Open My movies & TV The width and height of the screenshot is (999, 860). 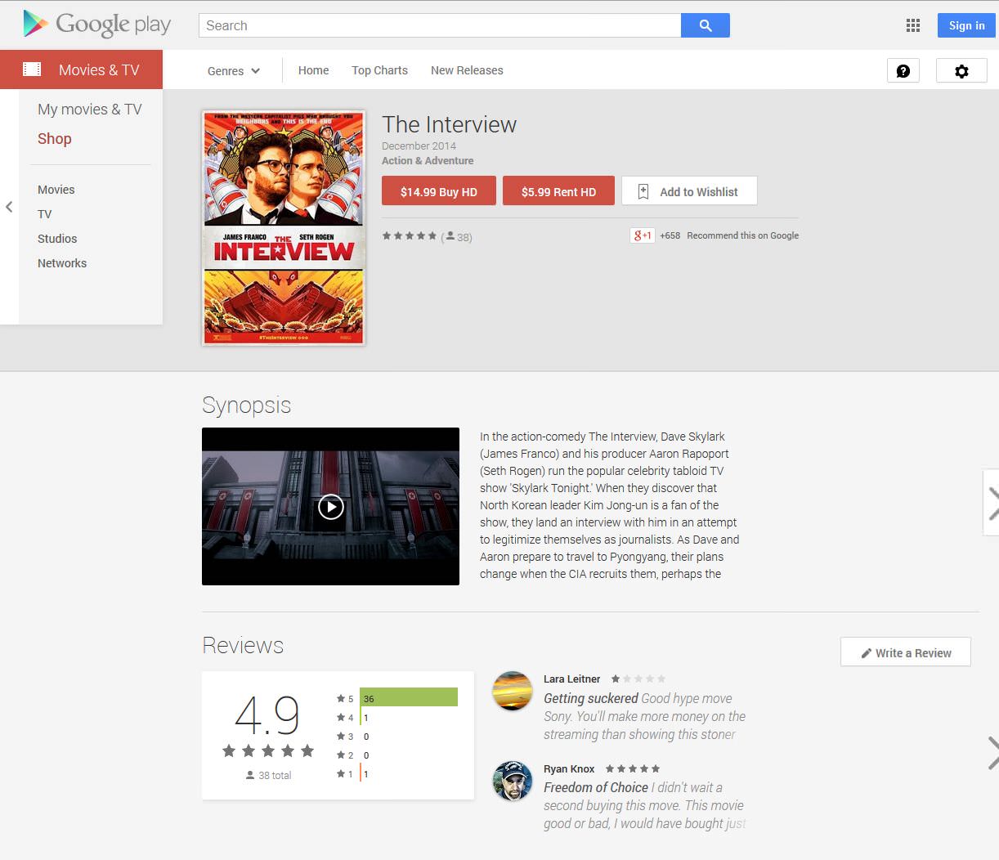click(x=90, y=110)
